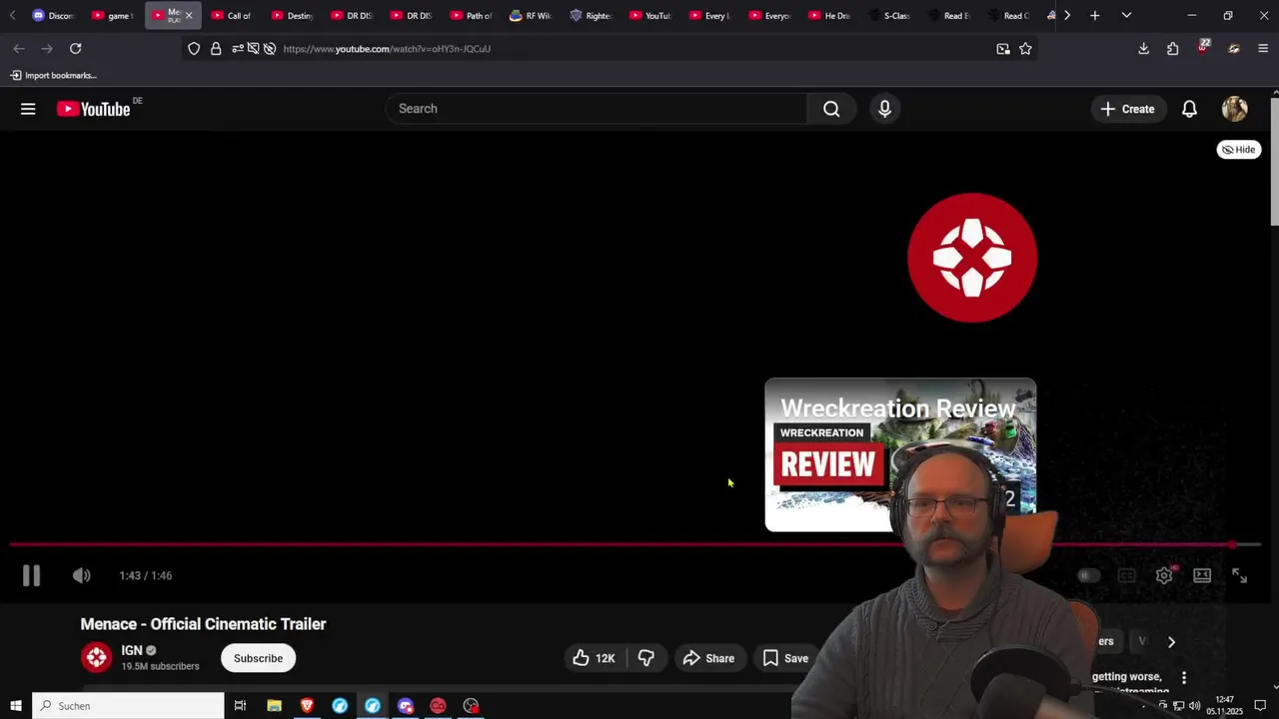Screen dimensions: 1279x719
Task: Dislike the video
Action: point(645,658)
